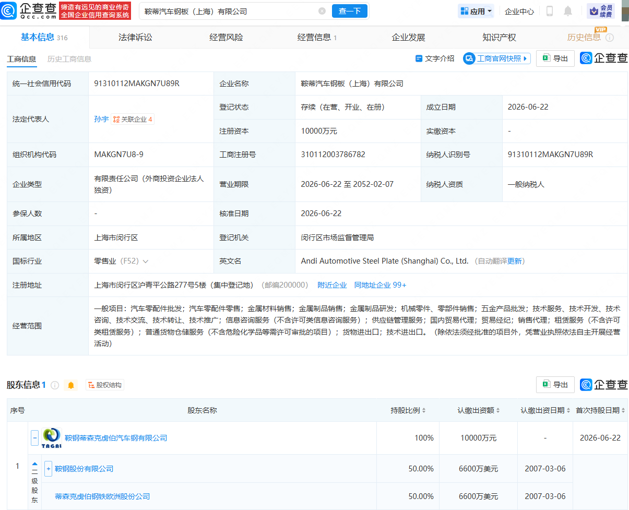Open 工商官网快照 snapshot button
Screen dimensions: 629x510
point(496,58)
